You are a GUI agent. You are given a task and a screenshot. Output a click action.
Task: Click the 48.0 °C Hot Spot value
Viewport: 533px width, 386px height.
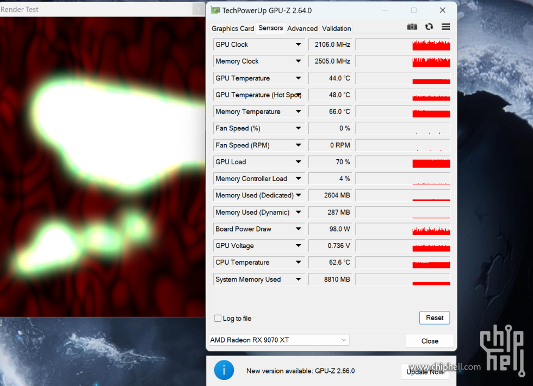click(x=331, y=95)
